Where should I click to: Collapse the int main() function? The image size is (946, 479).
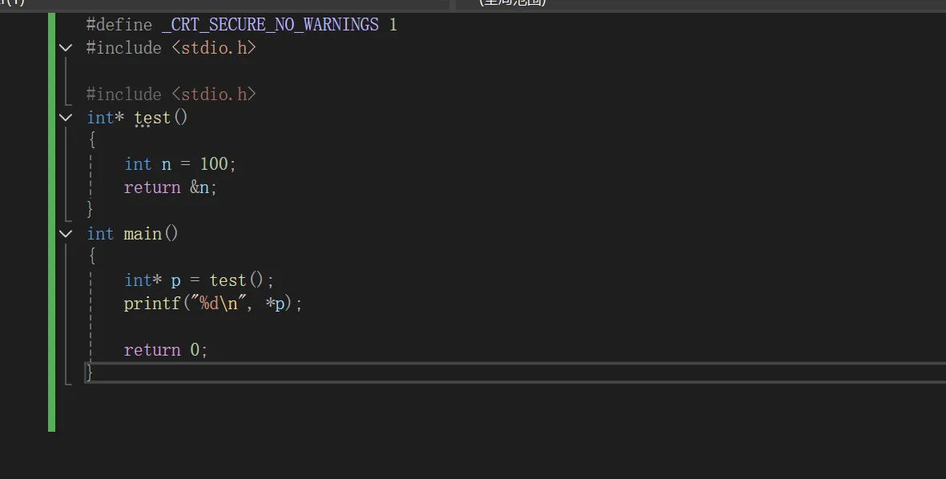coord(66,233)
